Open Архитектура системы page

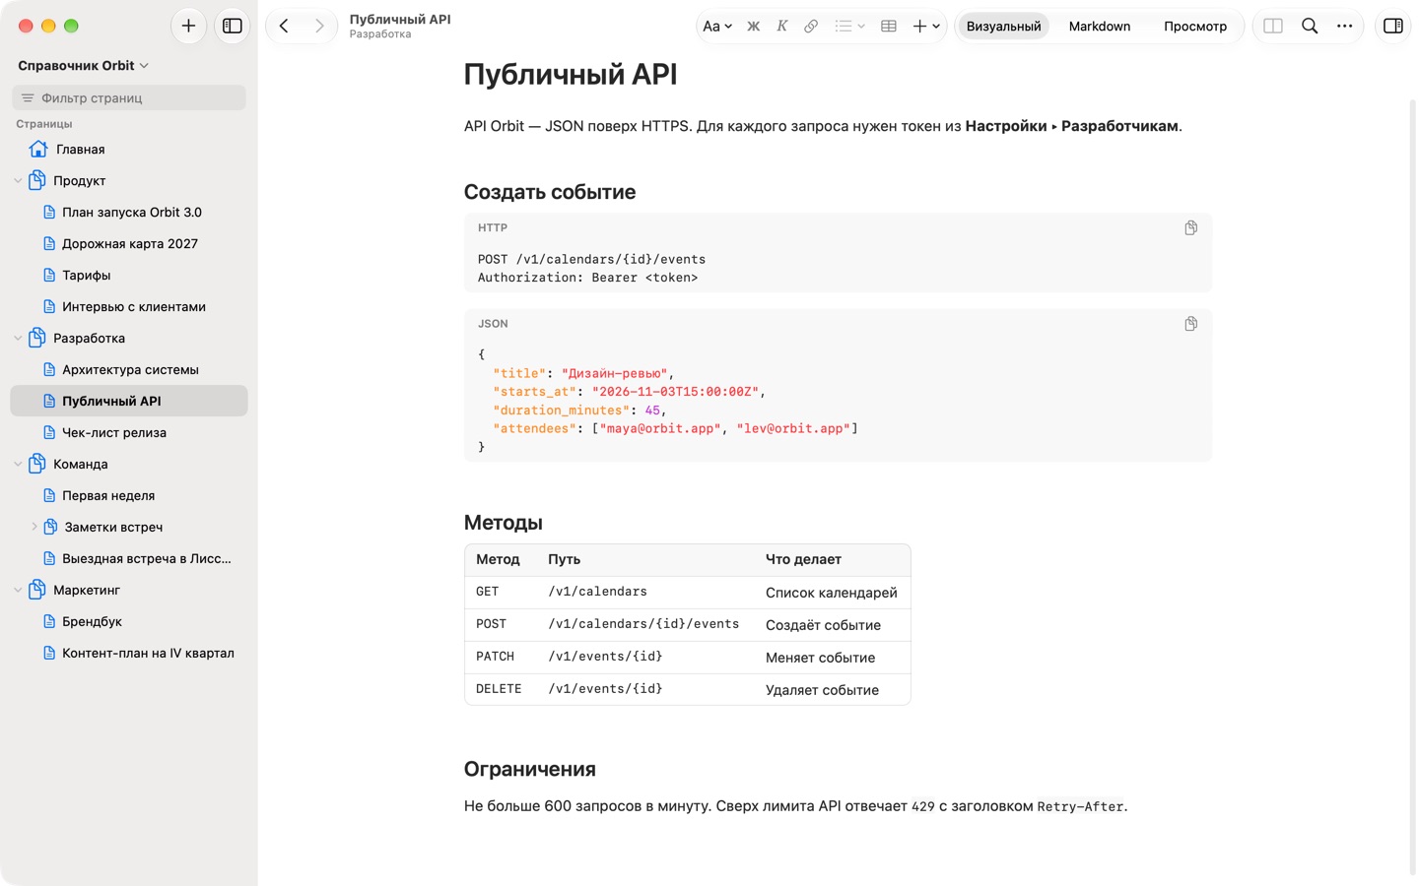pos(129,370)
